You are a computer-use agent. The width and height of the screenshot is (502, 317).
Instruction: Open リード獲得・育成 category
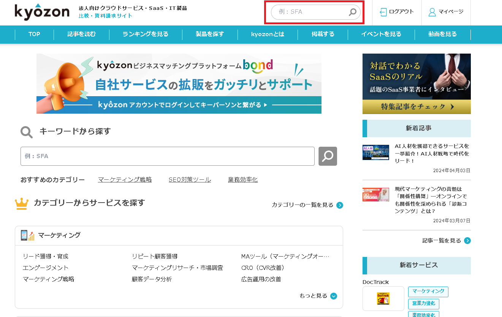tap(46, 257)
